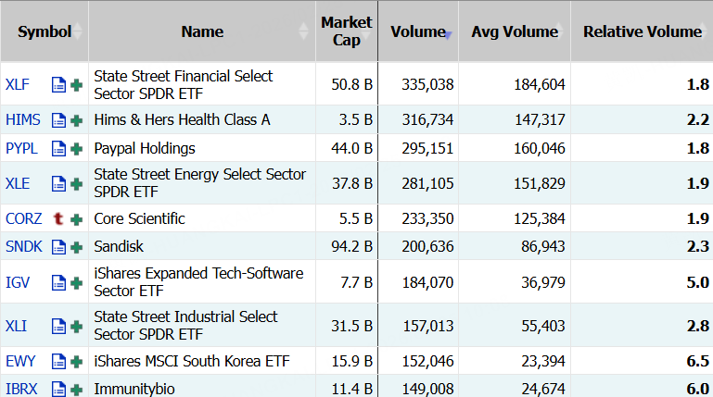This screenshot has height=397, width=713.
Task: Follow the SNDK symbol link
Action: pyautogui.click(x=23, y=247)
